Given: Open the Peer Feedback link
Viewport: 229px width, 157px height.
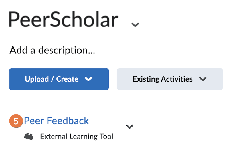Looking at the screenshot, I should click(56, 121).
